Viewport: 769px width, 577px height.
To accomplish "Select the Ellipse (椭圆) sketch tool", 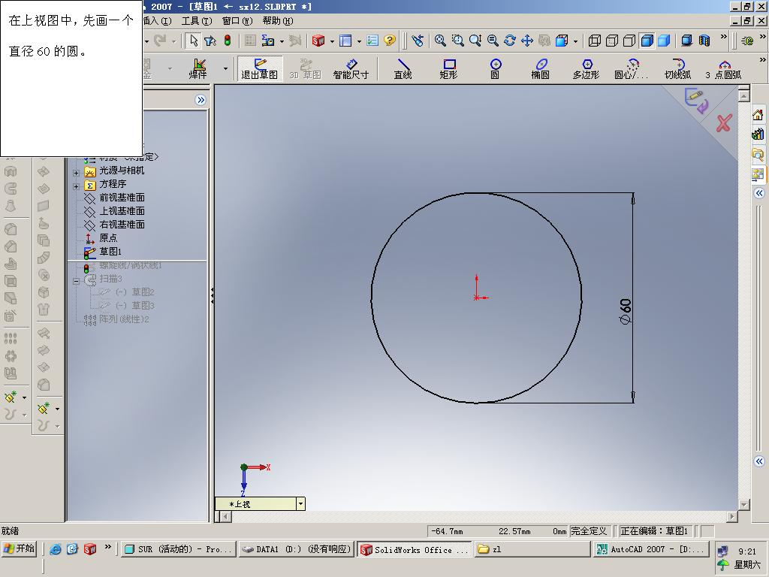I will click(x=541, y=68).
